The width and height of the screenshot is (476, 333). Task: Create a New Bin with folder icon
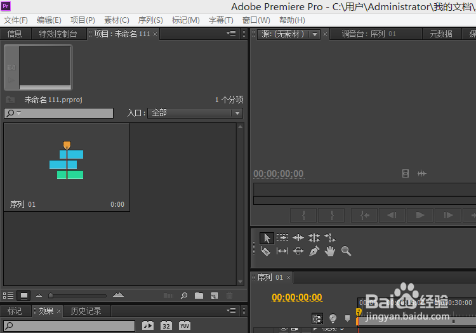(199, 296)
